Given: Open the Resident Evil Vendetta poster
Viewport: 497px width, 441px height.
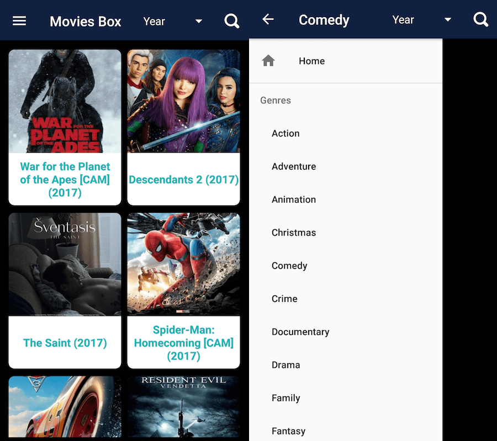Looking at the screenshot, I should click(183, 407).
